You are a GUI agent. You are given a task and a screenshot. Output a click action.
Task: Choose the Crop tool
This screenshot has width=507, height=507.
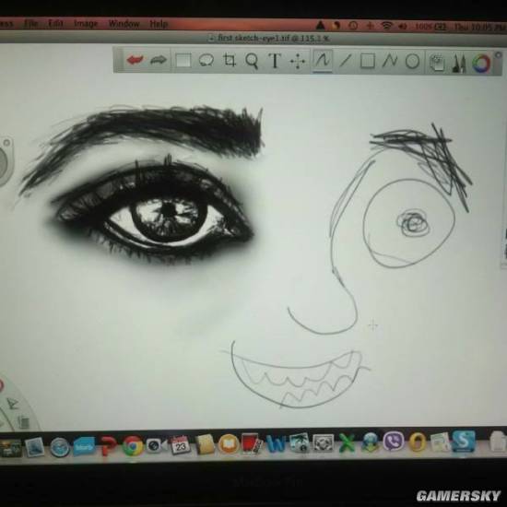point(230,60)
